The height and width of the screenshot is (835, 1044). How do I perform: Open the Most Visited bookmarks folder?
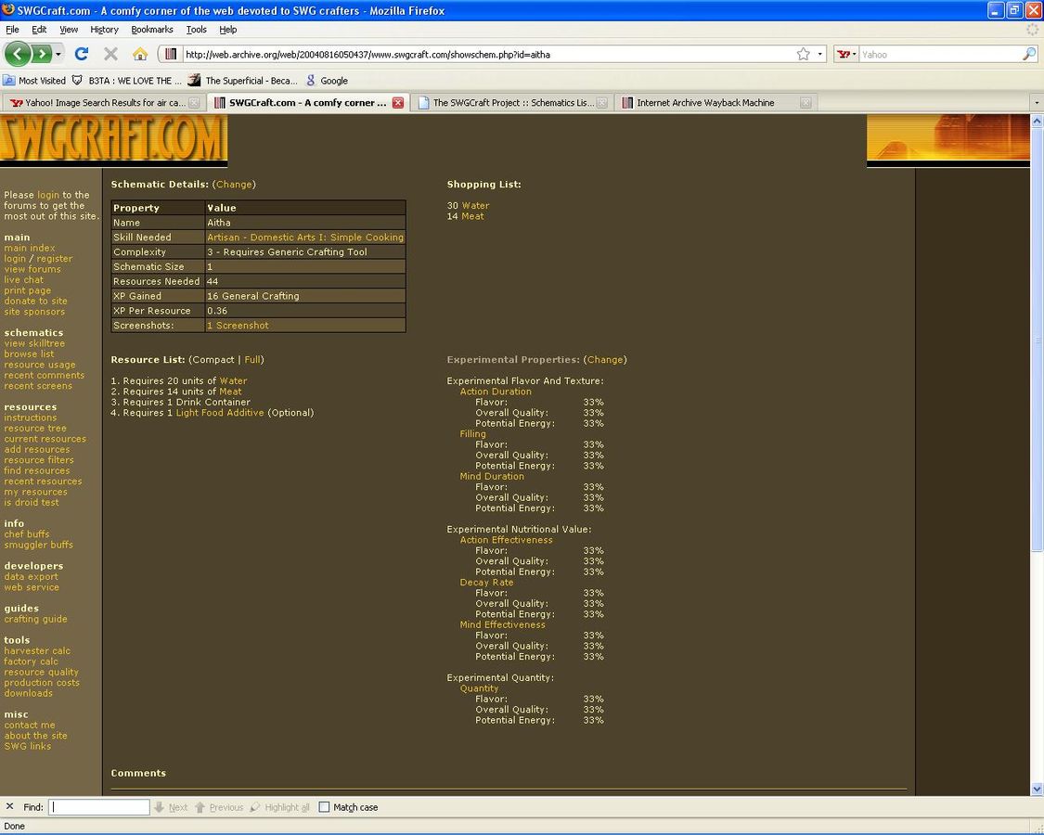35,81
